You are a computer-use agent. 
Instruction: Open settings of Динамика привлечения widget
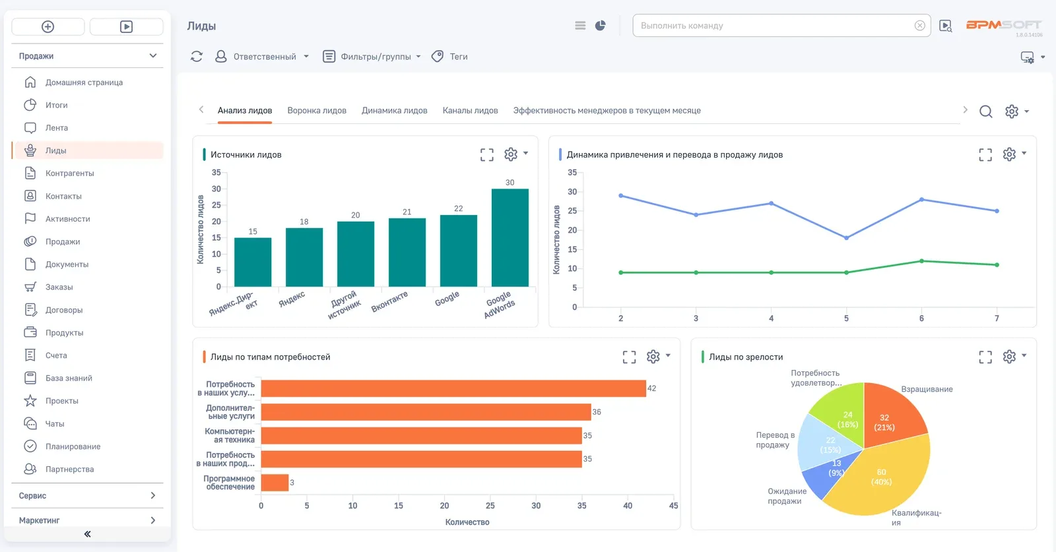point(1009,154)
